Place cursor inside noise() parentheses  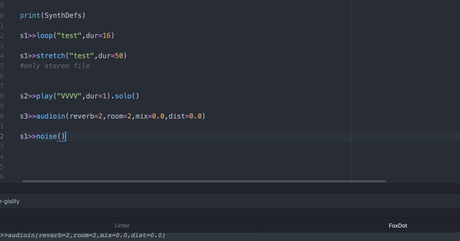tap(61, 136)
